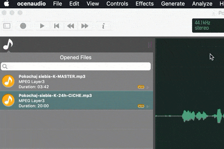Viewport: 224px width, 149px height.
Task: Rewind the audio playback
Action: point(71,26)
